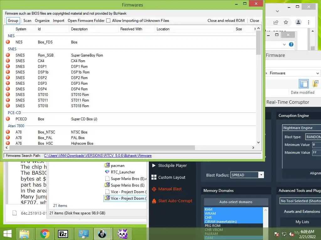Viewport: 321px width, 240px height.
Task: Open File Explorer from the taskbar
Action: tap(24, 234)
